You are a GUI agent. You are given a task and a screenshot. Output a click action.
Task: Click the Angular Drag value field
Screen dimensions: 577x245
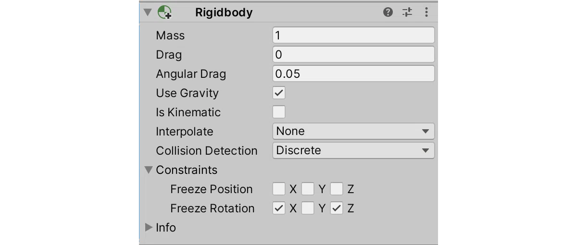(353, 73)
